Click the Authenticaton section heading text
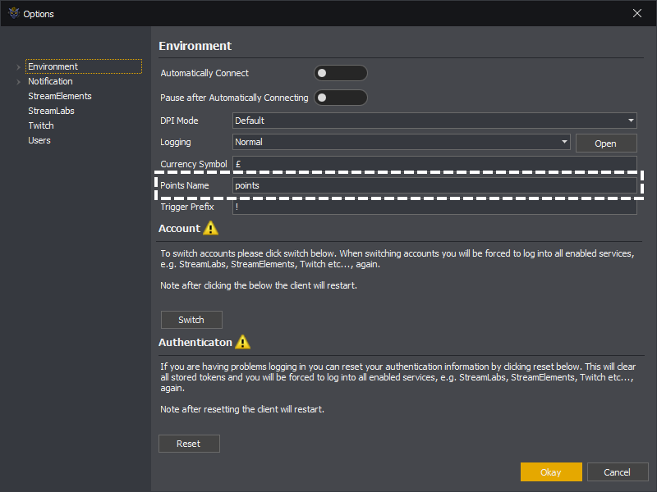The height and width of the screenshot is (492, 657). coord(195,342)
